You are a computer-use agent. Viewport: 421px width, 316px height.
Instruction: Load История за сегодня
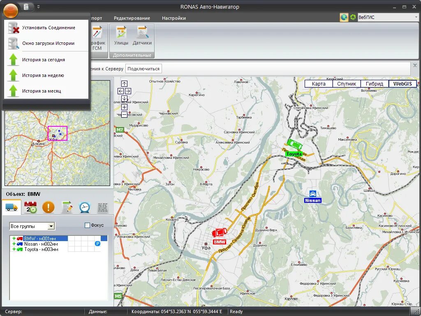coord(46,60)
